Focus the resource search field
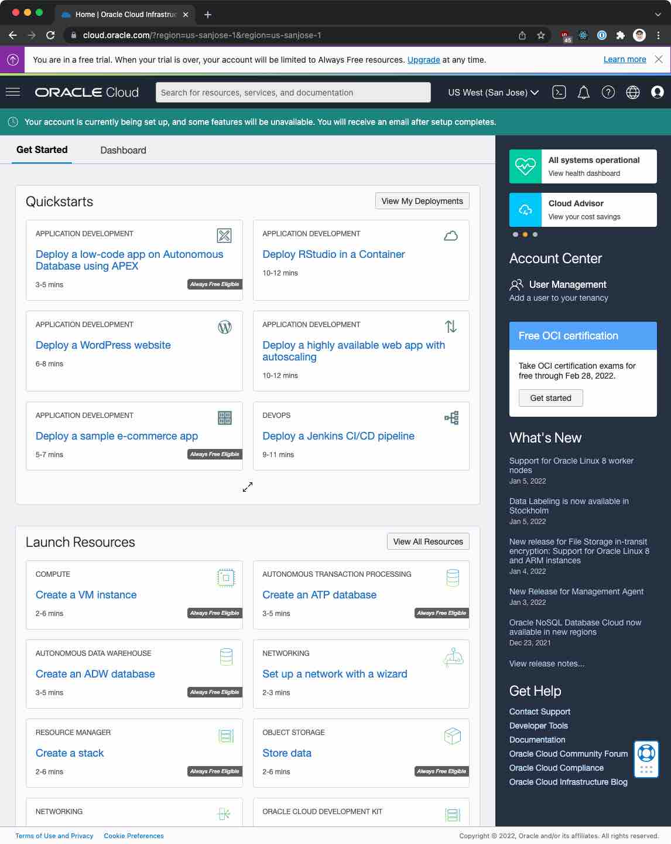Image resolution: width=671 pixels, height=844 pixels. pos(293,93)
